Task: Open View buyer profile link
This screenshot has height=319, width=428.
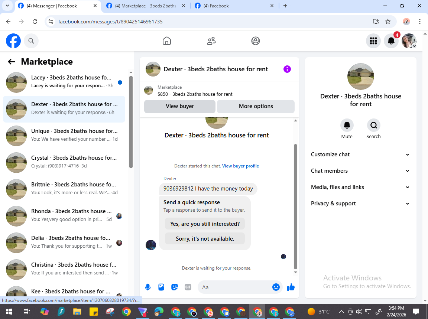Action: point(240,166)
